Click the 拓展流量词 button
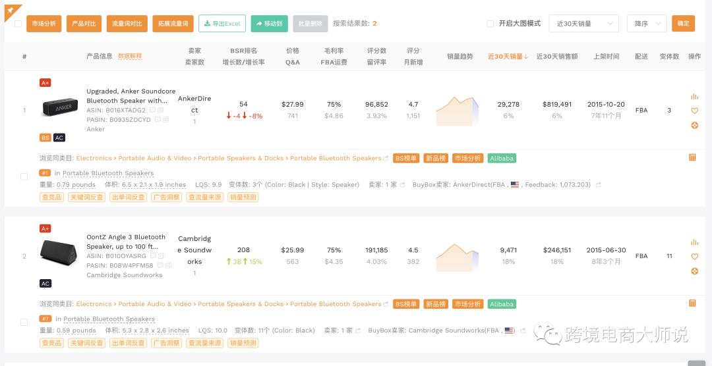712x366 pixels. coord(173,24)
